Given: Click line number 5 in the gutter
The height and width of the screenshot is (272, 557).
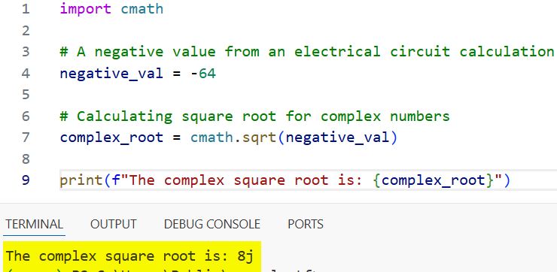Looking at the screenshot, I should point(26,95).
